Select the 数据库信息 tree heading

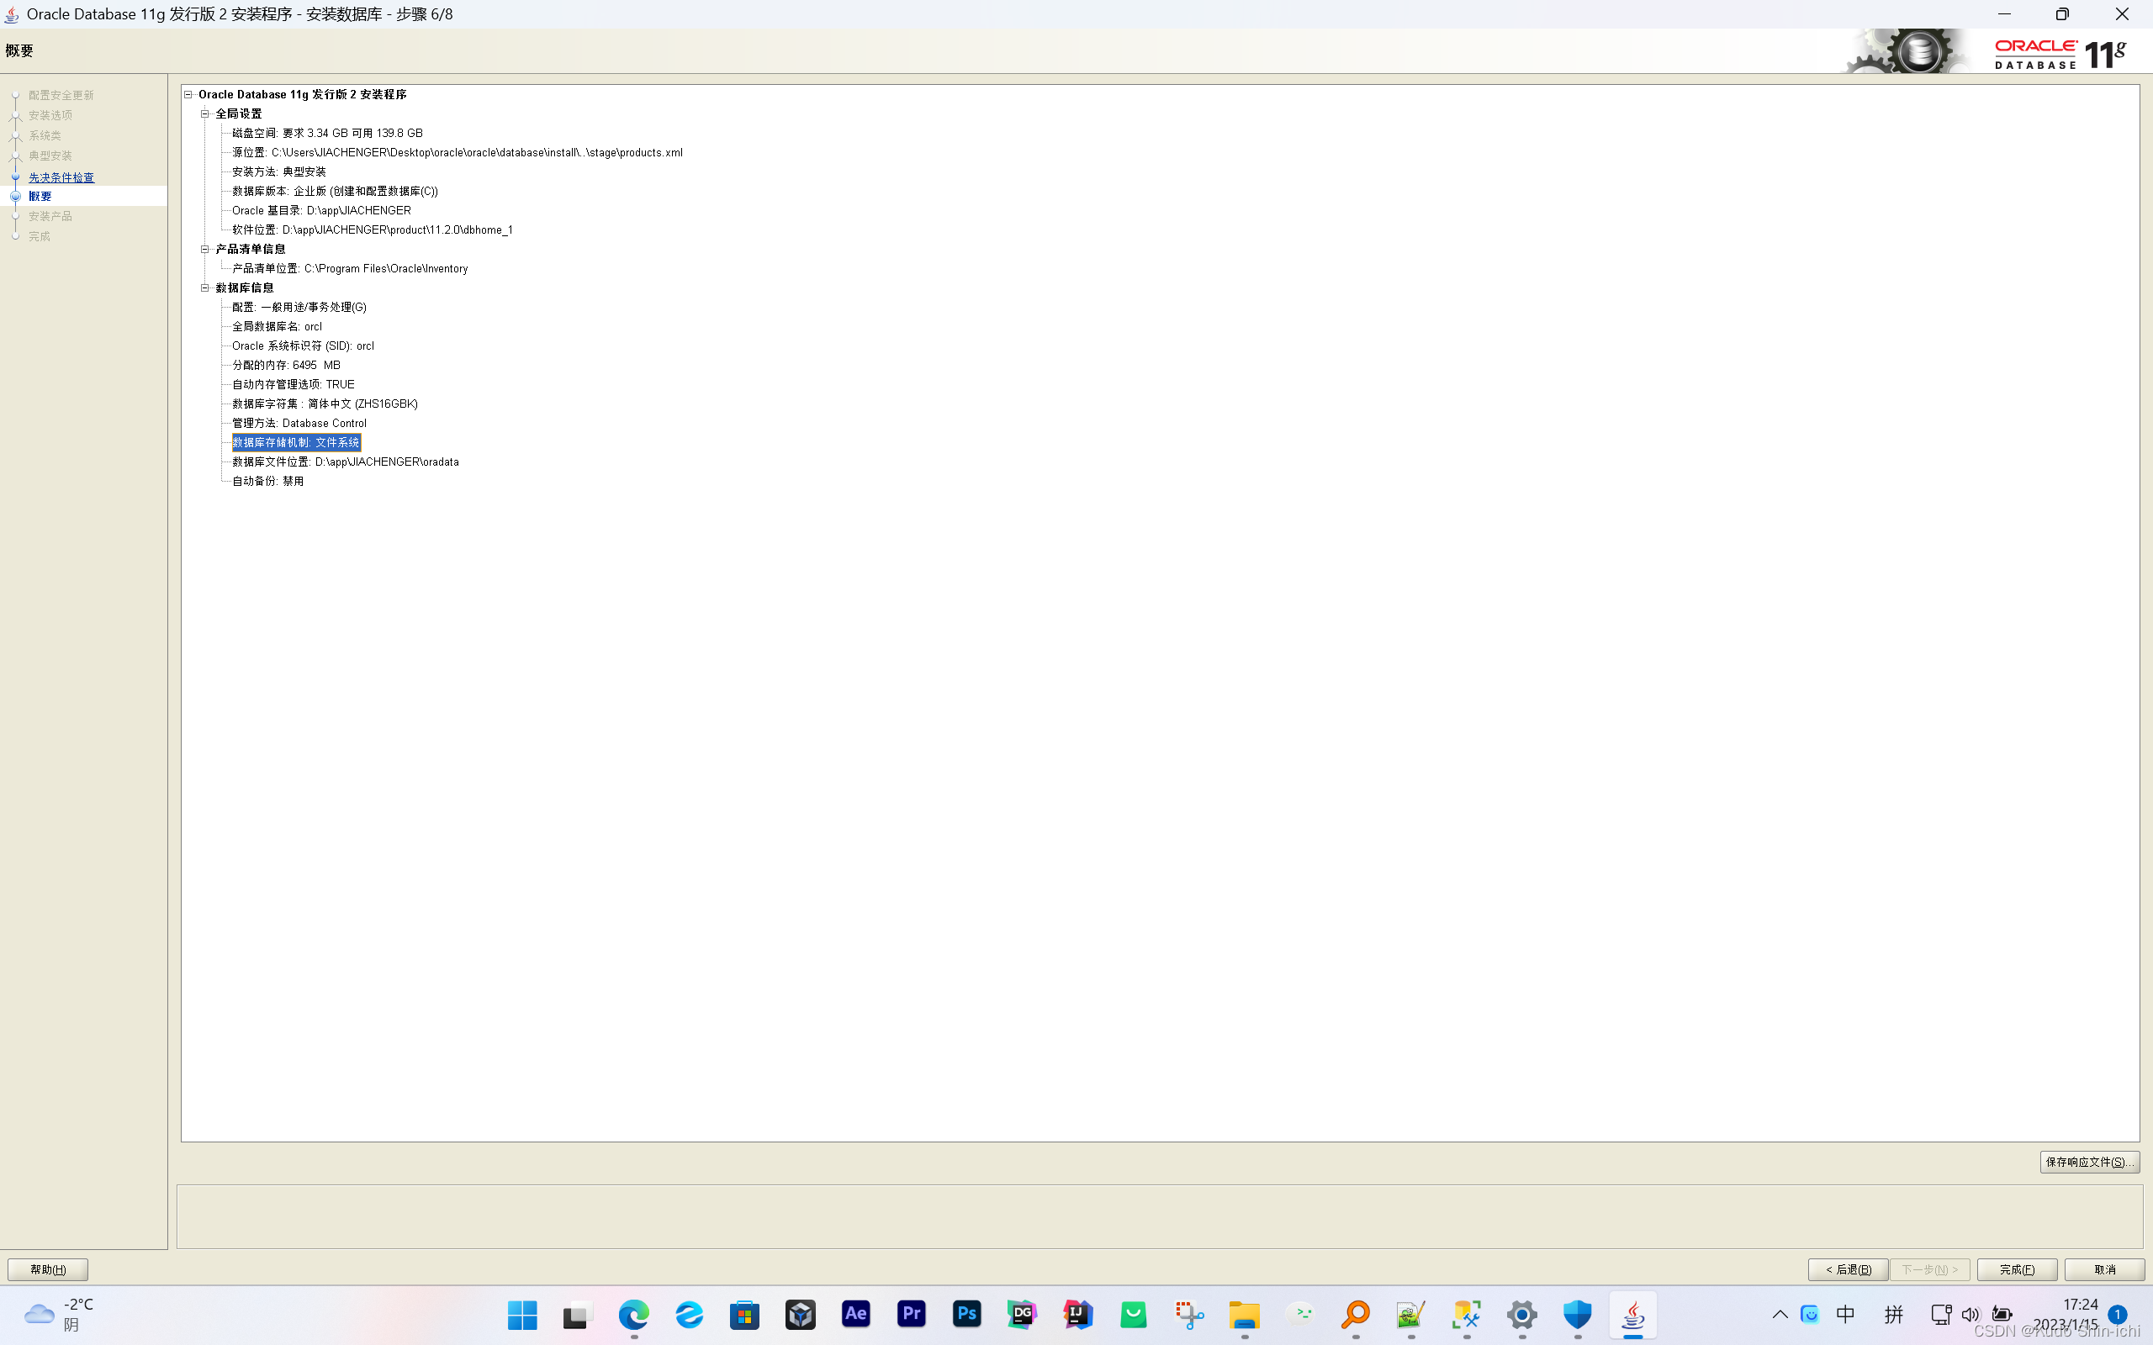pos(245,287)
